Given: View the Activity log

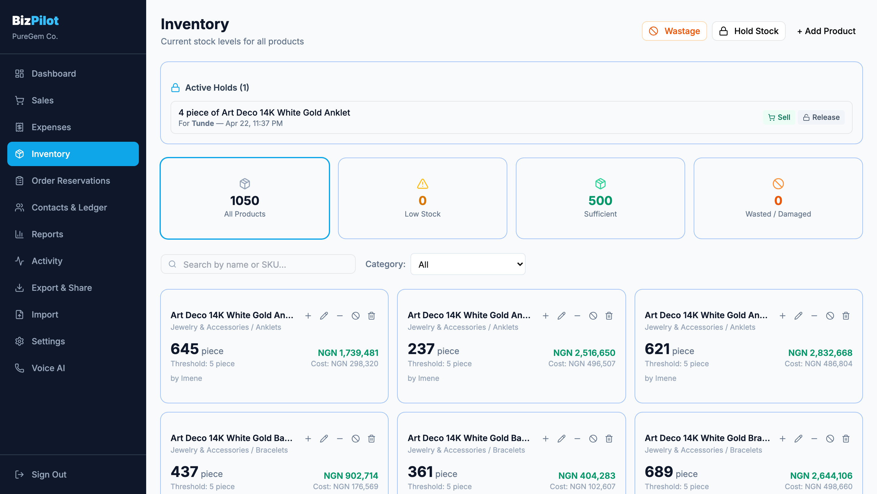Looking at the screenshot, I should tap(73, 261).
